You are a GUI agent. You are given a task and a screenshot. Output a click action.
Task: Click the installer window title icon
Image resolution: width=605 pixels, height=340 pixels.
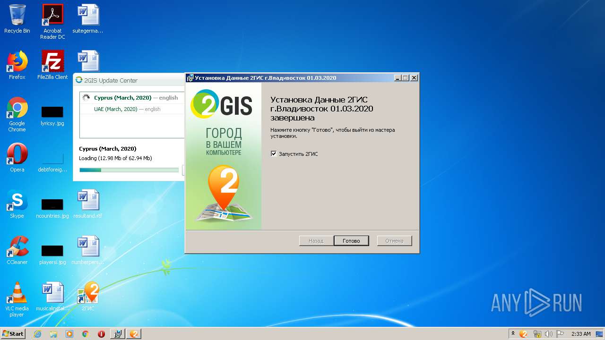click(190, 78)
